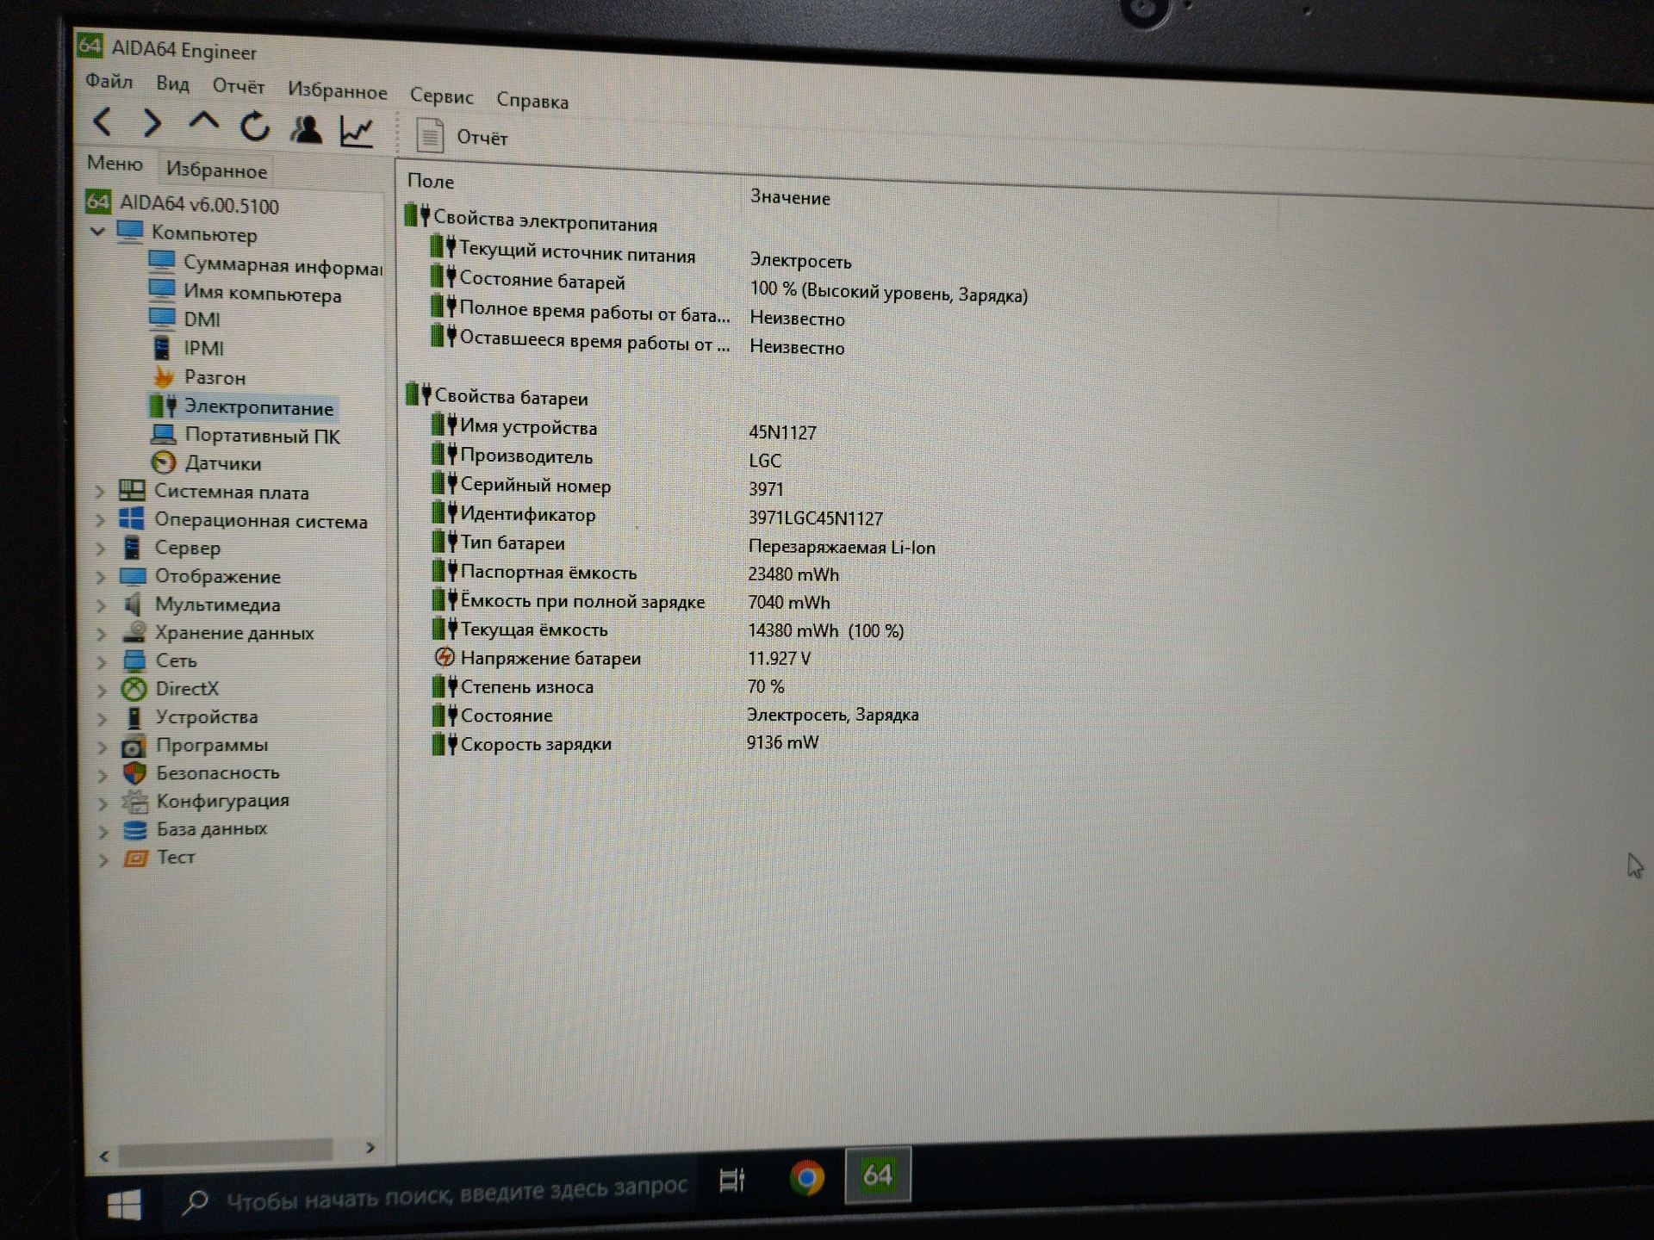
Task: Open the Вид menu
Action: pos(172,84)
